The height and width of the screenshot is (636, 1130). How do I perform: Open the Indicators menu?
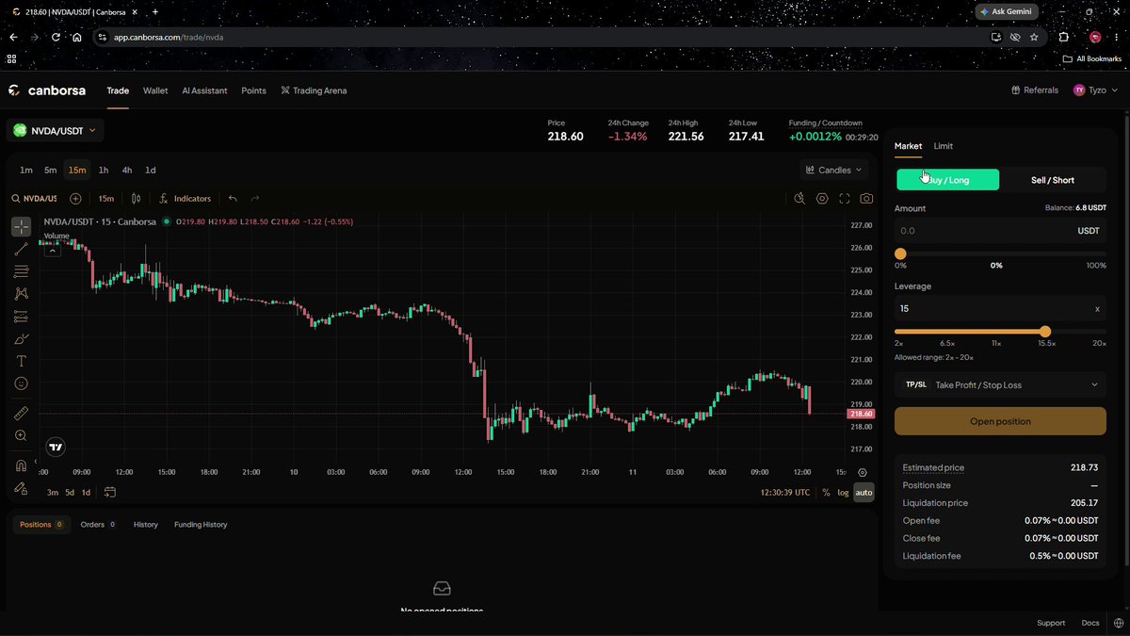[x=185, y=199]
